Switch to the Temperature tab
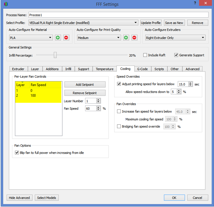Screen dimensions: 214x207 (104, 69)
